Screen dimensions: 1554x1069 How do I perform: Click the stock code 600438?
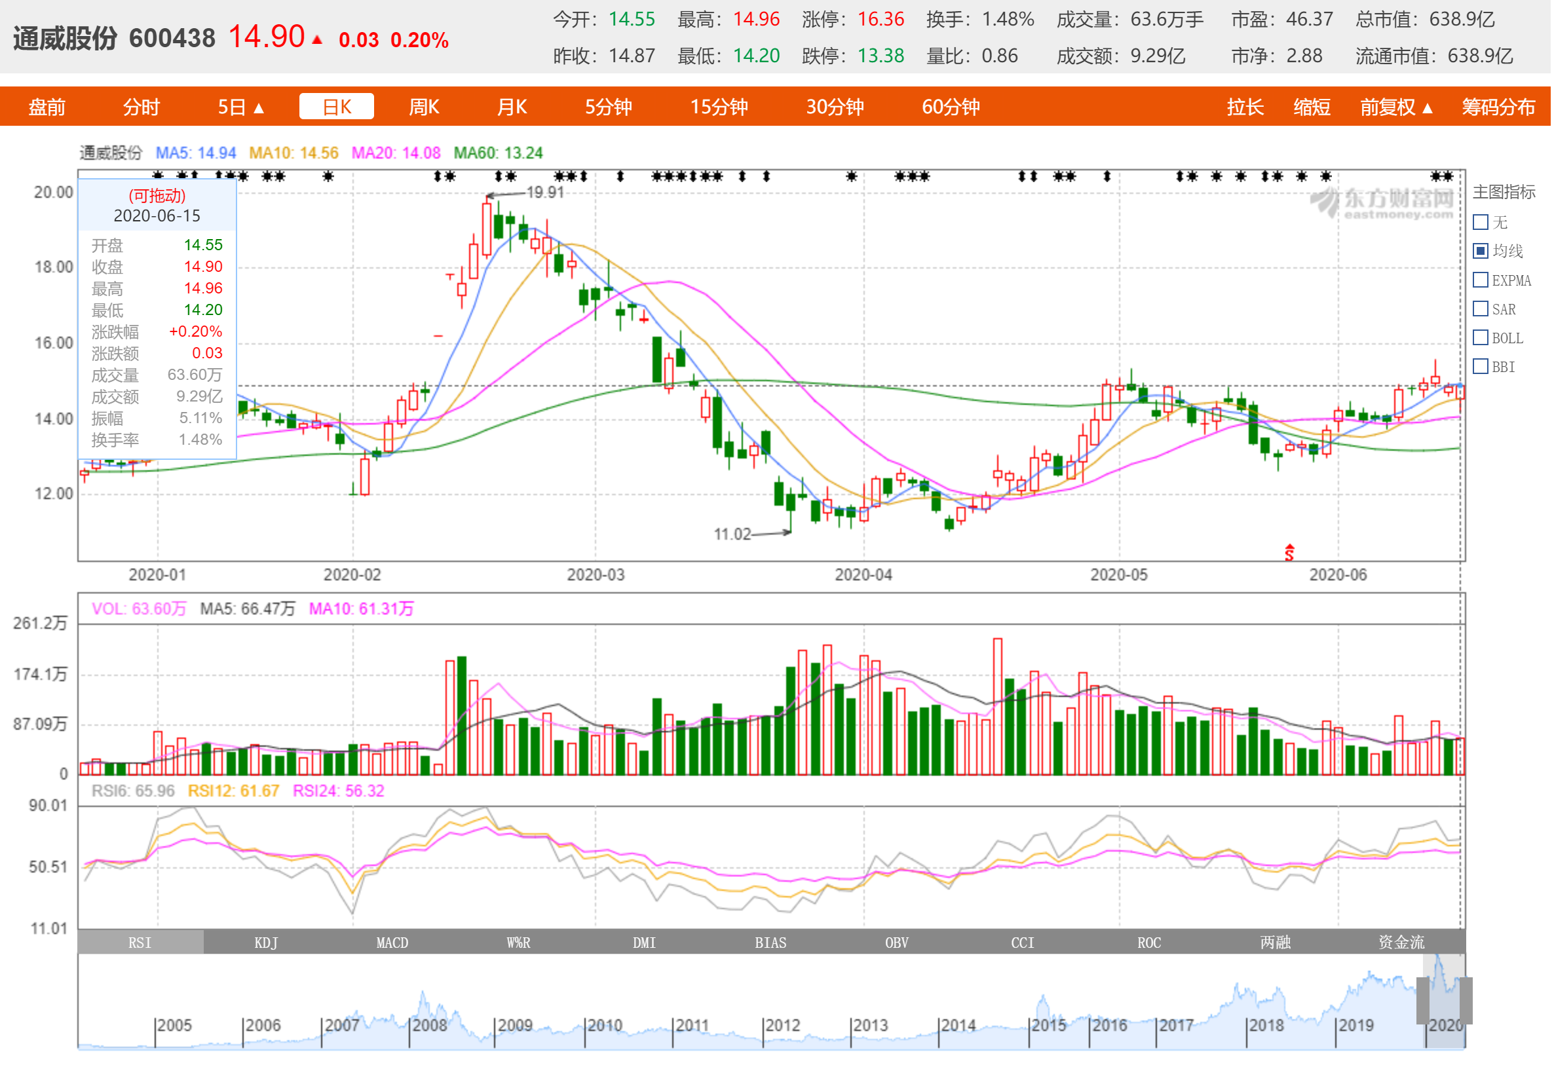pyautogui.click(x=172, y=38)
